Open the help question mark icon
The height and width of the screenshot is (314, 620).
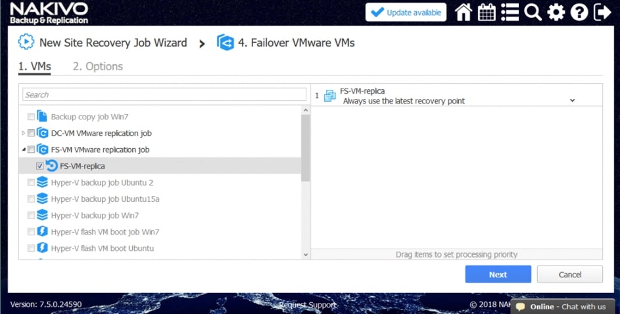coord(579,12)
